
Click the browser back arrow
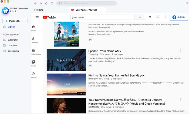35,3
